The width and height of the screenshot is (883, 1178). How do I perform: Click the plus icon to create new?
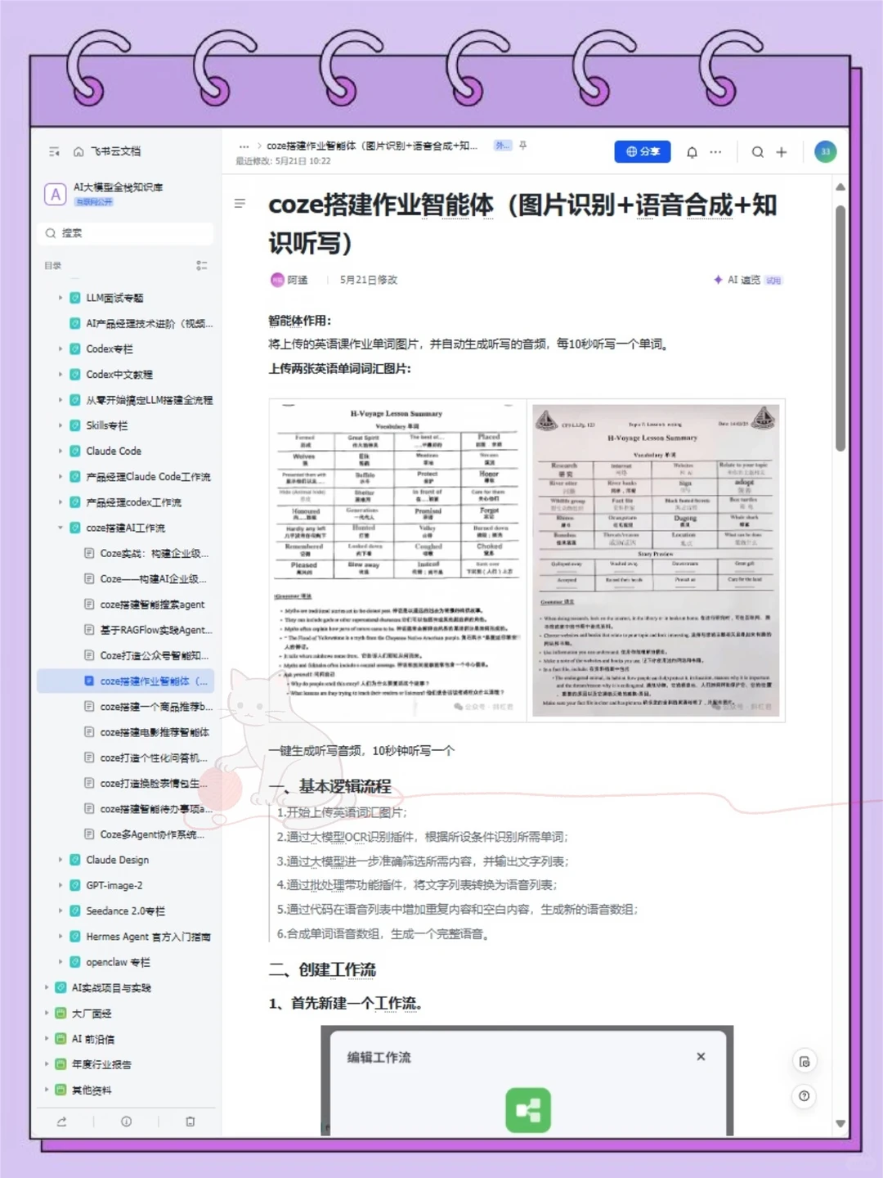pyautogui.click(x=782, y=152)
